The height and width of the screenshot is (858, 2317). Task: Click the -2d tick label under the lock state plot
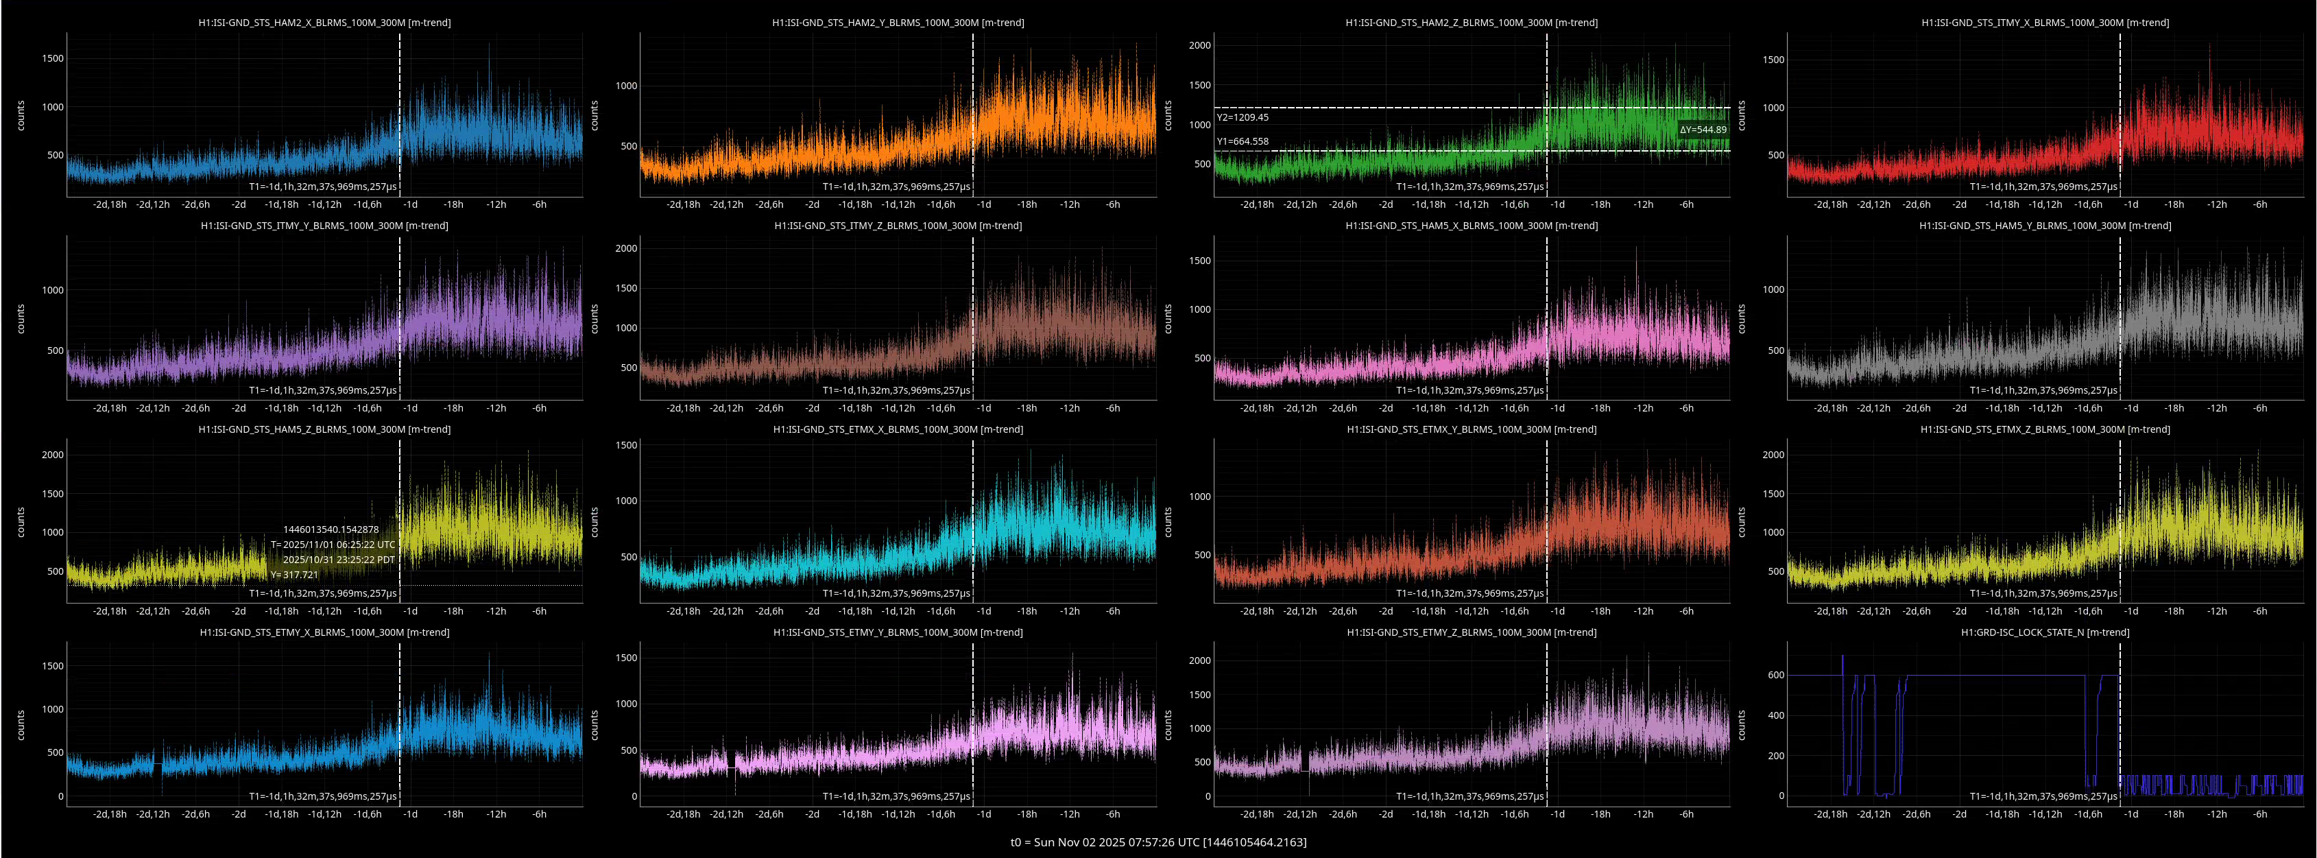coord(1958,814)
